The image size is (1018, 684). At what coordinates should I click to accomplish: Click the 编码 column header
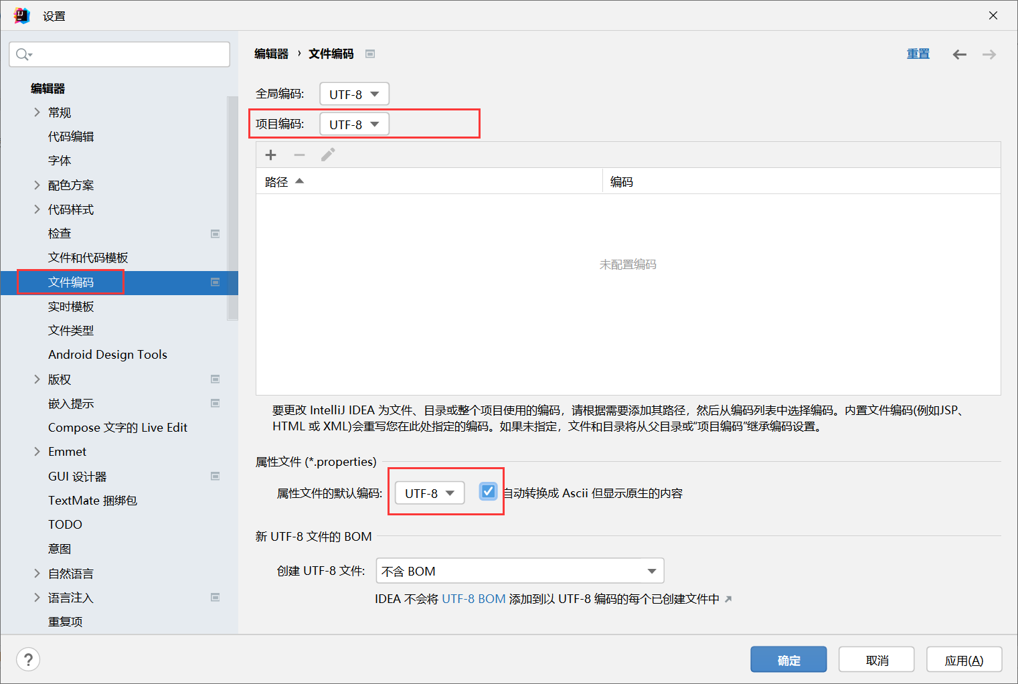(802, 181)
